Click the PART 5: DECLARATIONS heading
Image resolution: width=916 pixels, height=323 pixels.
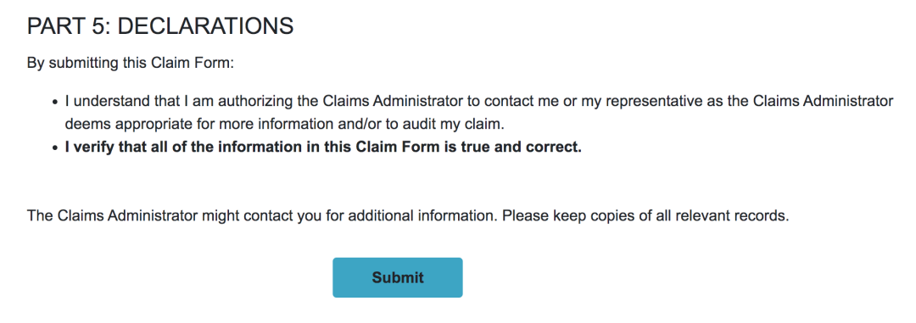point(160,26)
